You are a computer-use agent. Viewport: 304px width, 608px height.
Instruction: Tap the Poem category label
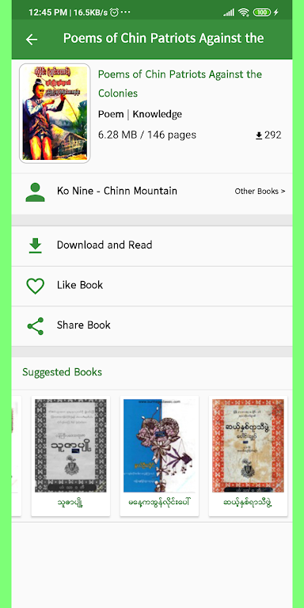click(x=111, y=114)
